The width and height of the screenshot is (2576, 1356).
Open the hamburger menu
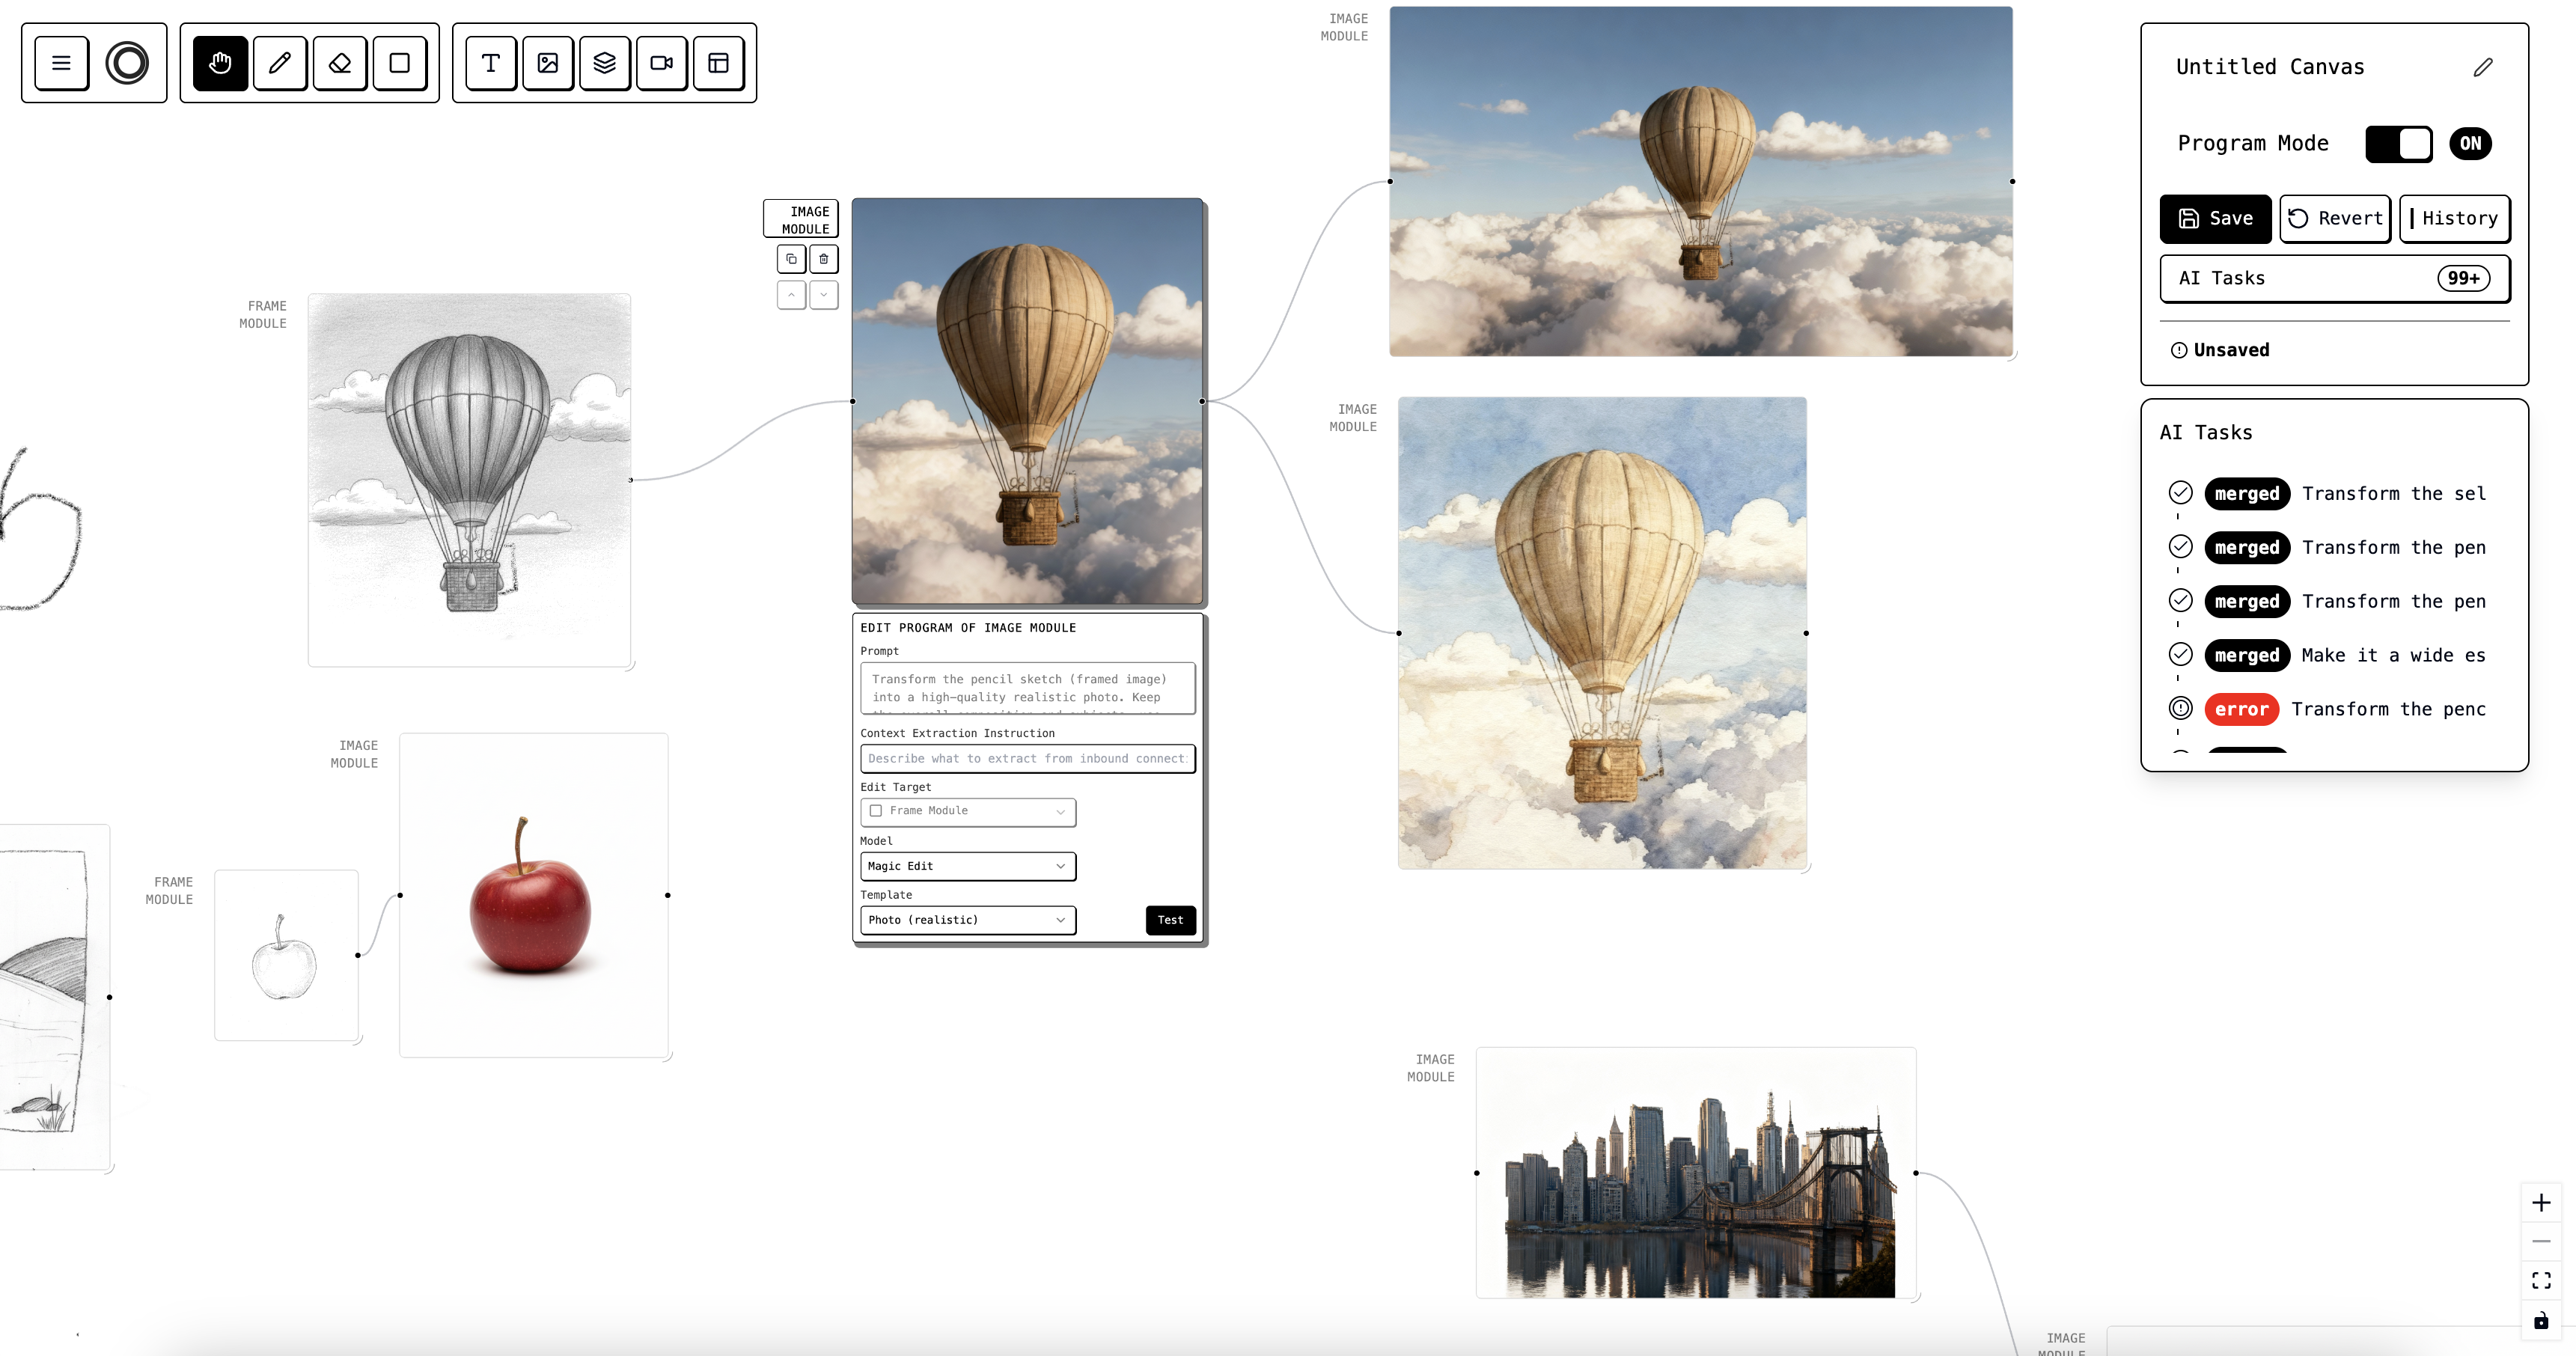(x=61, y=62)
